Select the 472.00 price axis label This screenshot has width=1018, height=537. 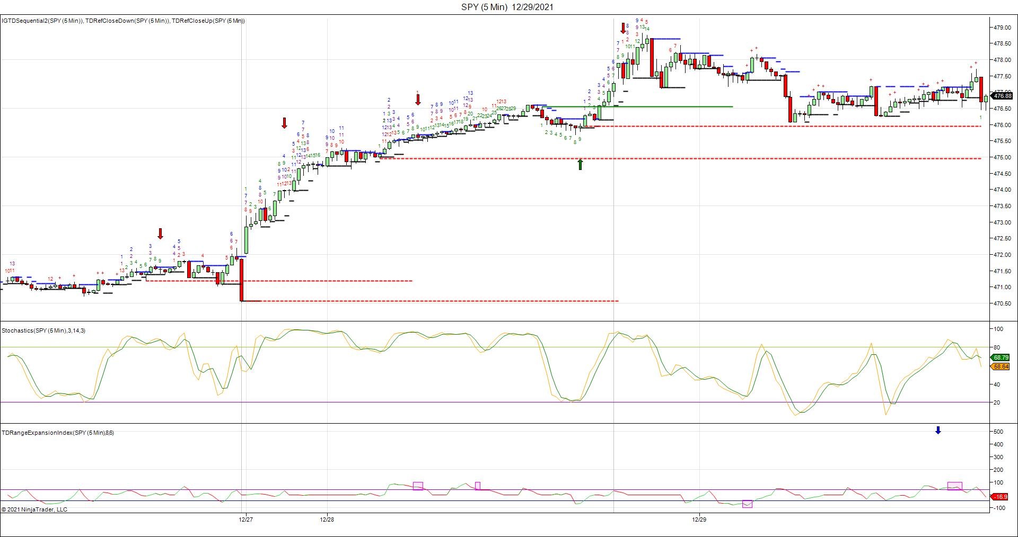tap(1002, 255)
